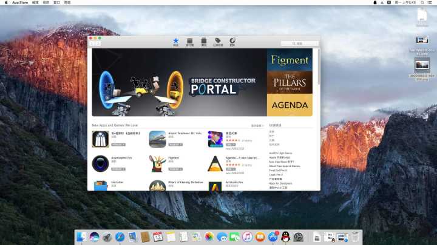
Task: Open QQ penguin icon in Dock
Action: [285, 237]
